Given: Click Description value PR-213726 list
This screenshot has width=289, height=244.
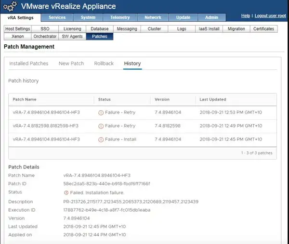Looking at the screenshot, I should 131,202.
